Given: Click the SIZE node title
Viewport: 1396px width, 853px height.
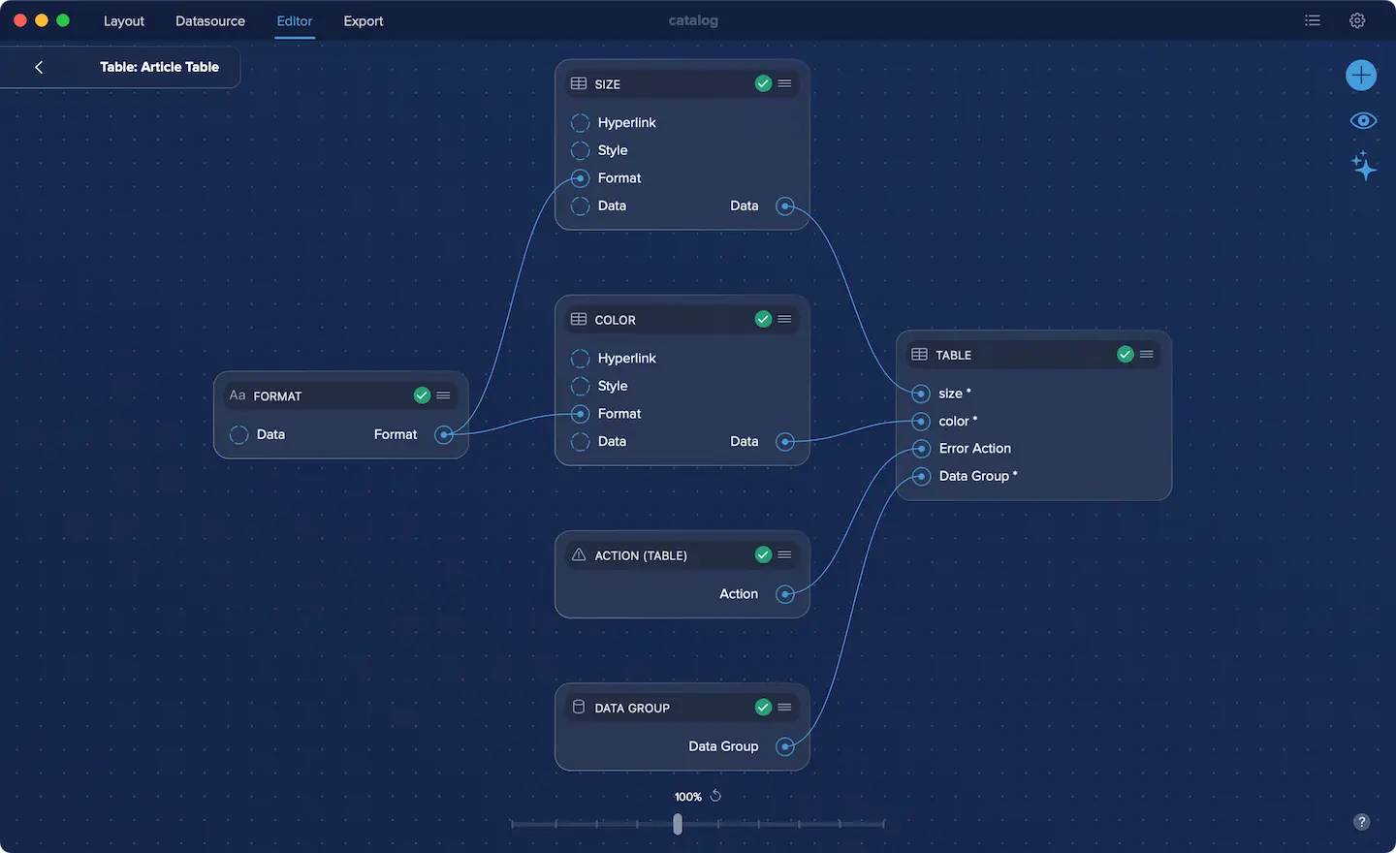Looking at the screenshot, I should click(608, 84).
